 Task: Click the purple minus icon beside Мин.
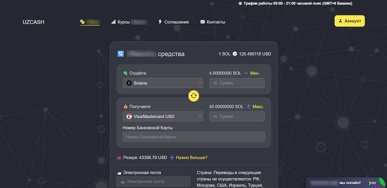[246, 73]
